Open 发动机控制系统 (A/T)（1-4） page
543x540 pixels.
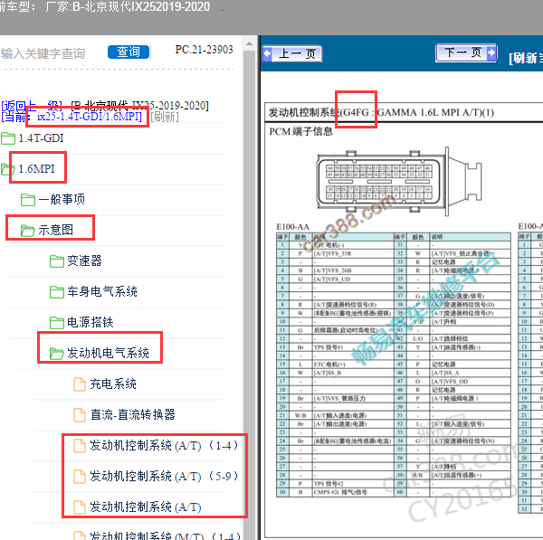pyautogui.click(x=164, y=445)
